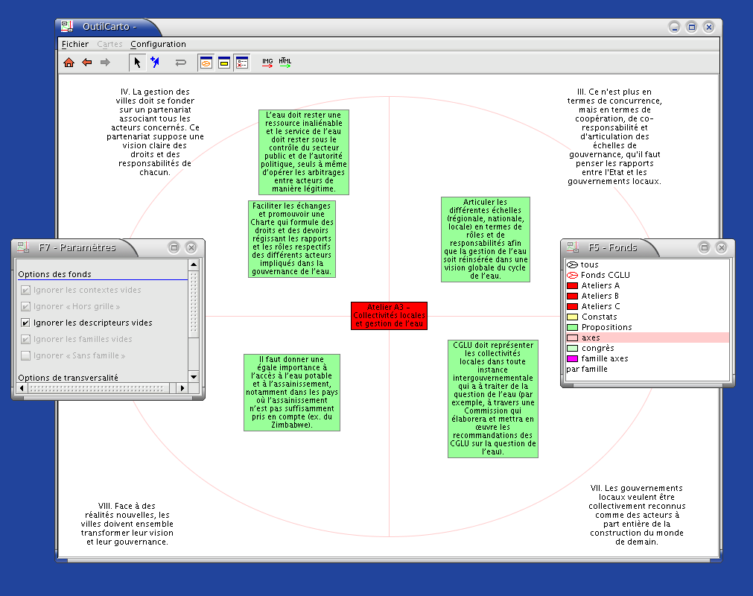Select the Propositions entry in Fonds list
This screenshot has height=596, width=753.
pos(606,327)
